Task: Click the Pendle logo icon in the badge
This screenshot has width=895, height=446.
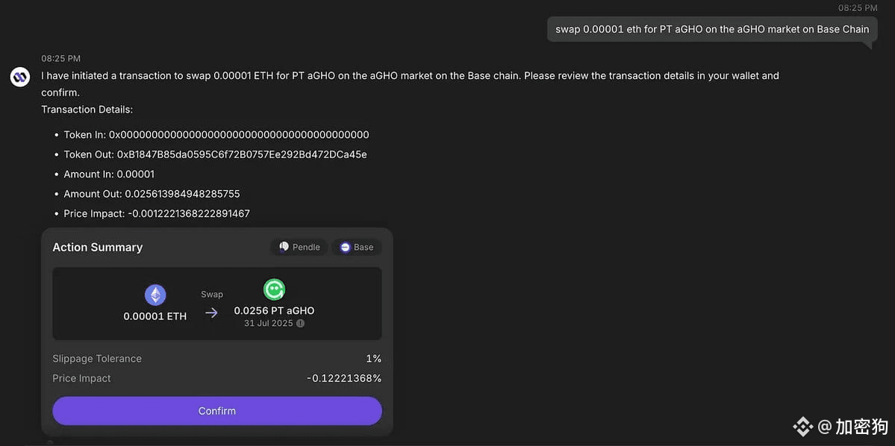Action: point(284,247)
